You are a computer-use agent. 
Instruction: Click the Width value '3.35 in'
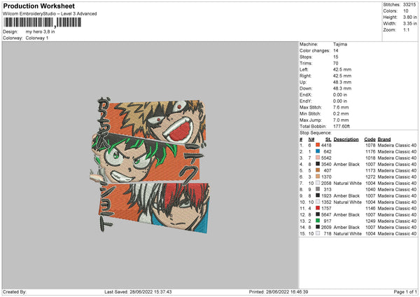point(409,24)
